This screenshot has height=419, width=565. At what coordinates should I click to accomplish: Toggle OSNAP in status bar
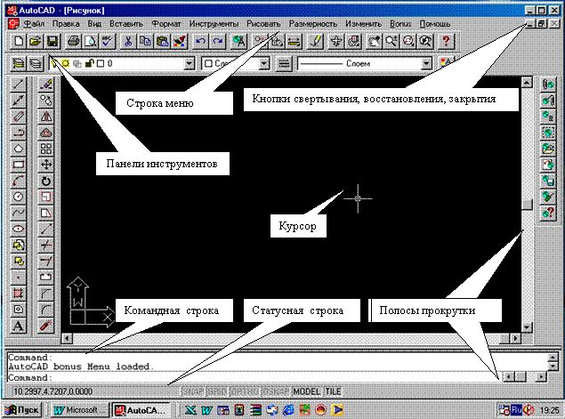tap(276, 391)
